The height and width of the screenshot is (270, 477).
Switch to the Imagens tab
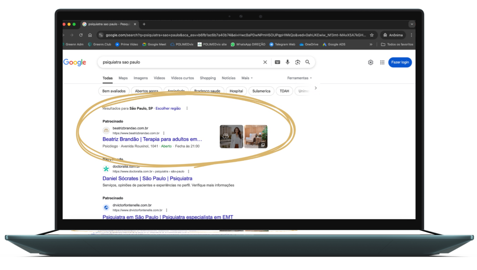tap(140, 78)
